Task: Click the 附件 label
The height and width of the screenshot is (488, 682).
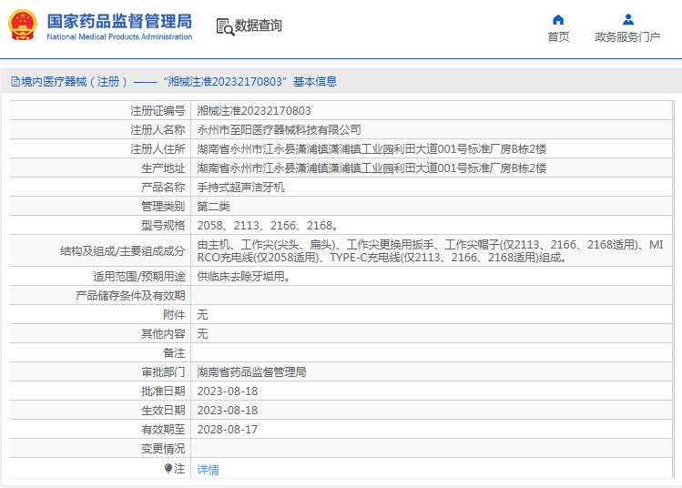Action: point(174,315)
